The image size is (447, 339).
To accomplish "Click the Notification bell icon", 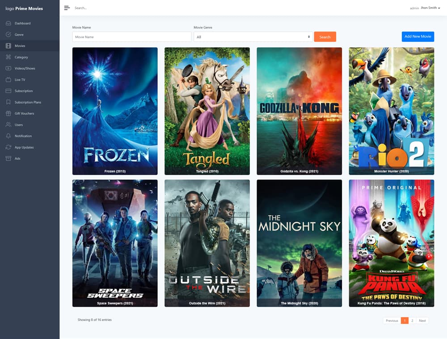I will (8, 136).
